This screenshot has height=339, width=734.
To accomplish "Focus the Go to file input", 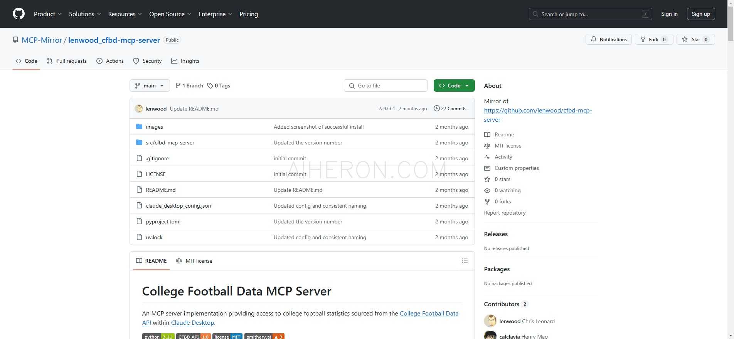I will (x=386, y=86).
